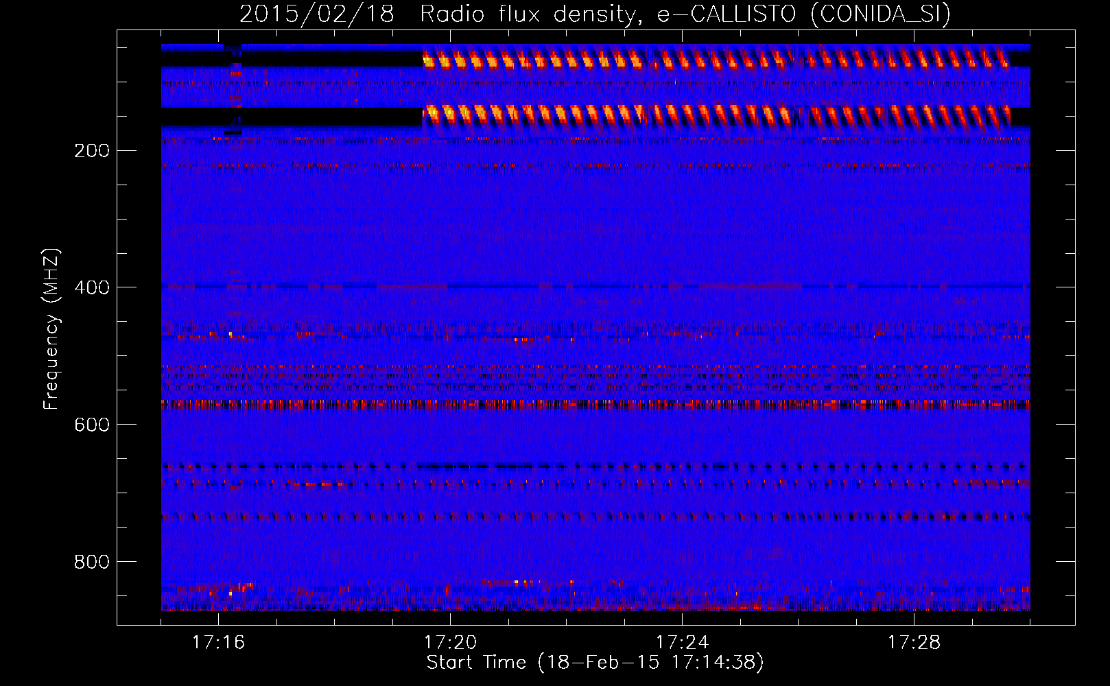Click the 800 frequency tick label
The height and width of the screenshot is (686, 1110).
click(x=92, y=563)
